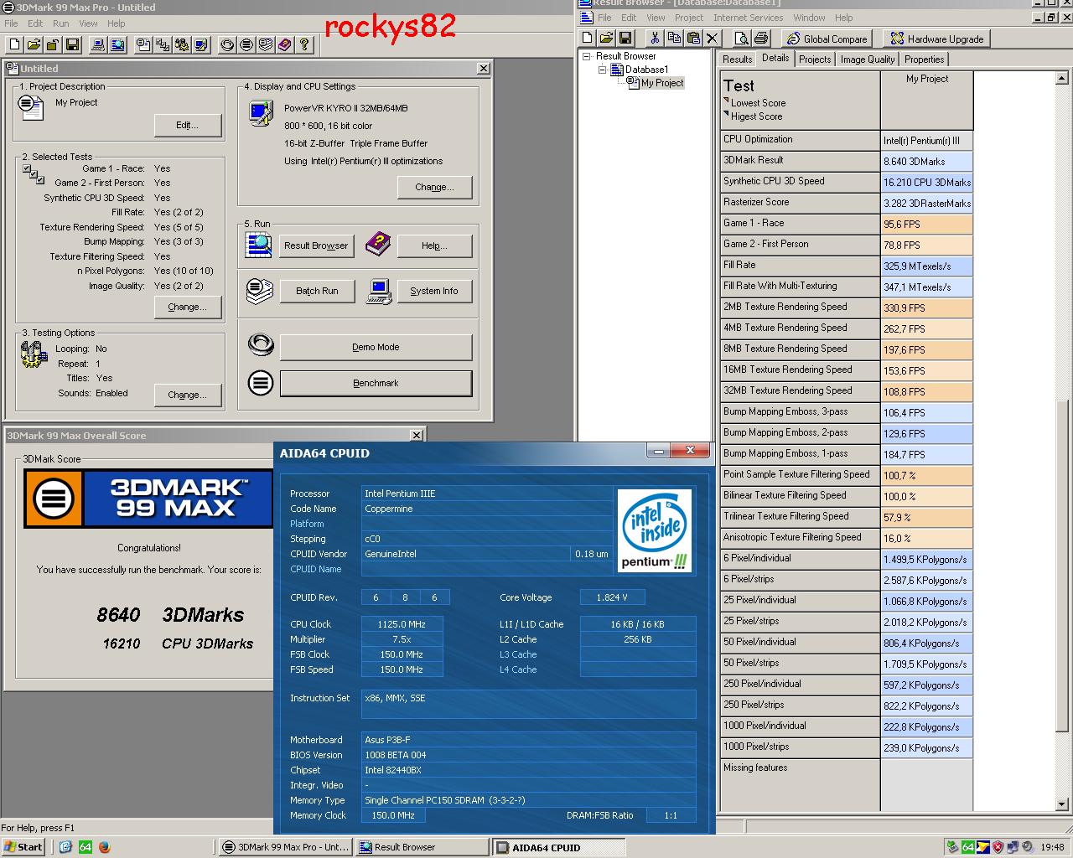The height and width of the screenshot is (858, 1073).
Task: Click the Global Compare button
Action: (x=827, y=39)
